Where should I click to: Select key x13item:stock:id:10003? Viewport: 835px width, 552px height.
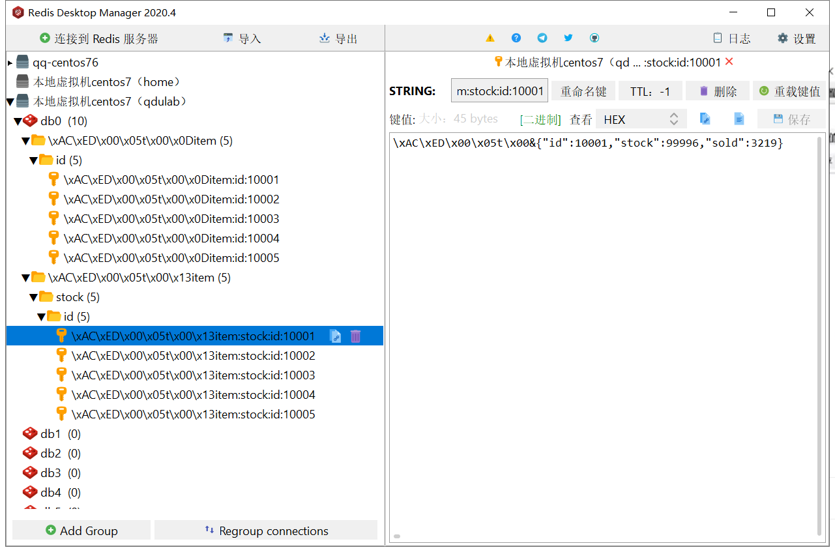[193, 375]
